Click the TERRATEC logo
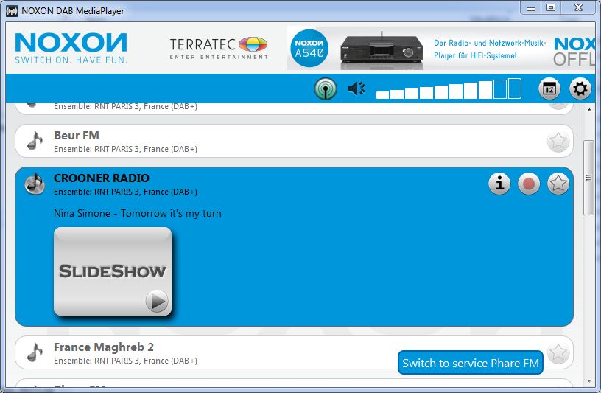 click(219, 48)
